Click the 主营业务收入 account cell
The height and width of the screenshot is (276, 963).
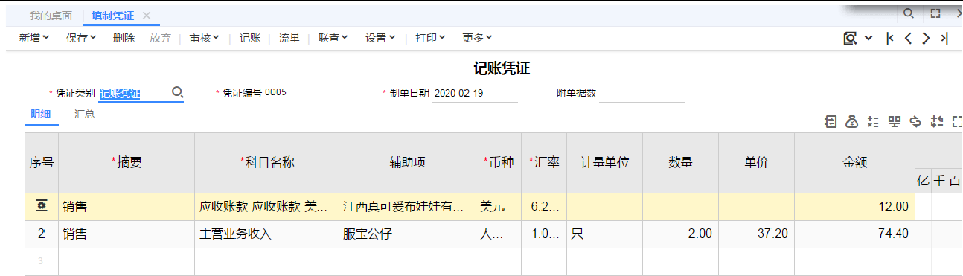(x=267, y=234)
